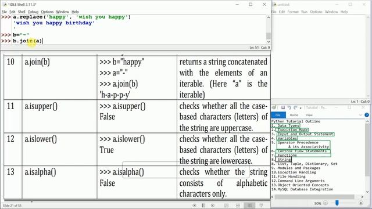Click inside the untitled editor's blank text area

coord(319,56)
